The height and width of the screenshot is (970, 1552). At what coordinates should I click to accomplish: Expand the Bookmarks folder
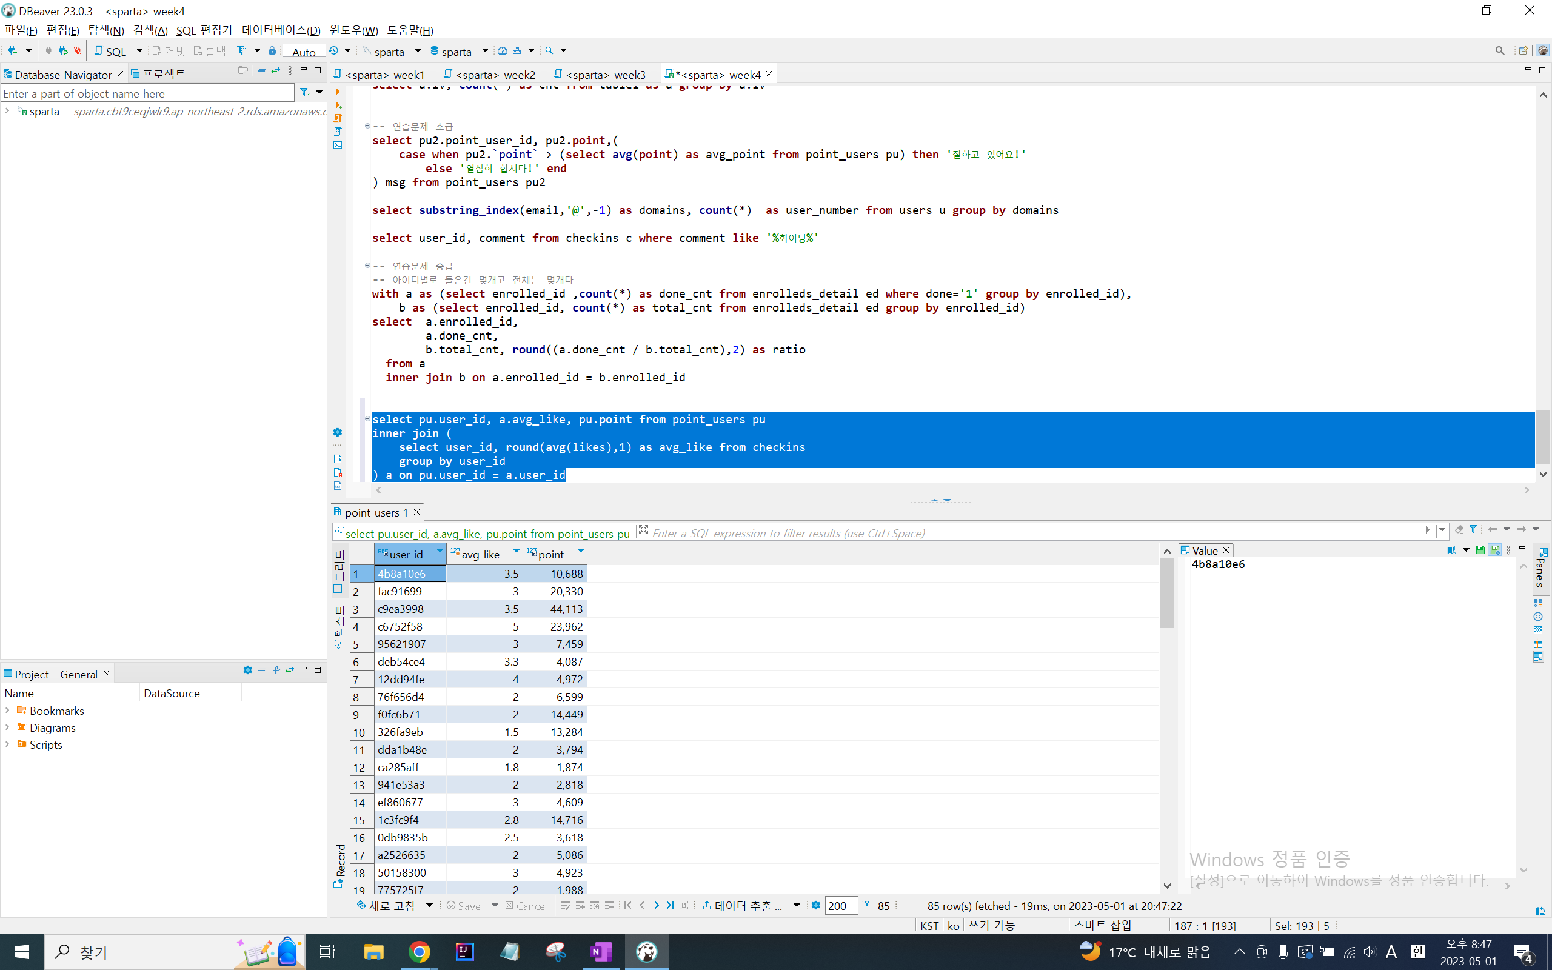pyautogui.click(x=7, y=710)
